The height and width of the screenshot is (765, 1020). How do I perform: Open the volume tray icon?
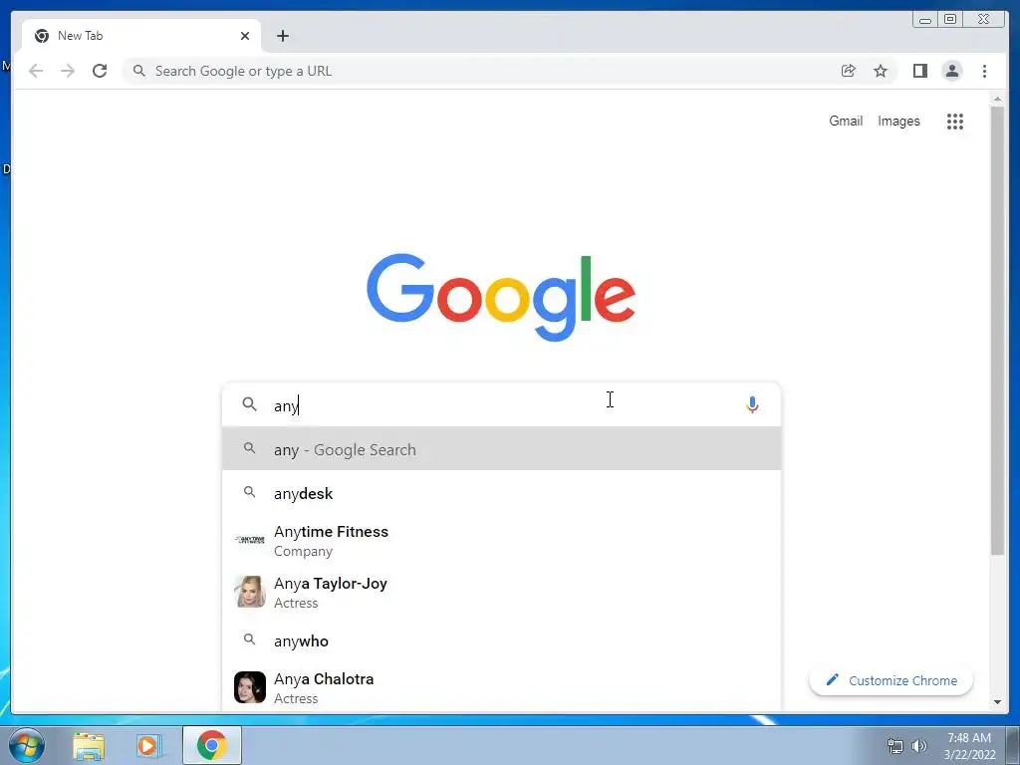[919, 746]
